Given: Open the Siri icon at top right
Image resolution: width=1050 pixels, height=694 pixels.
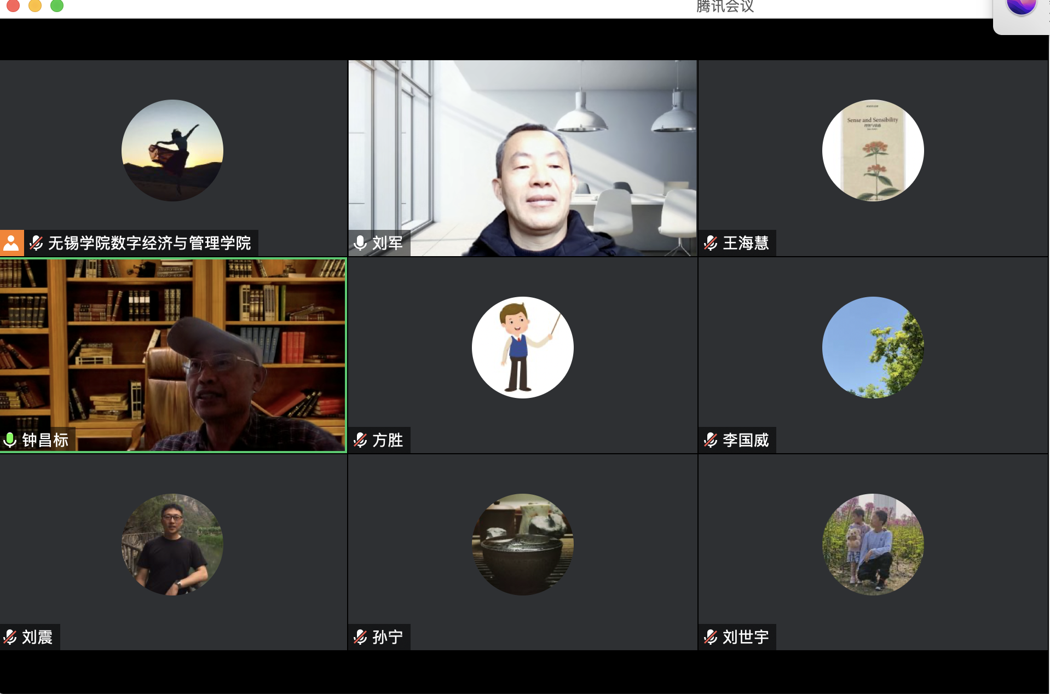Looking at the screenshot, I should [1021, 5].
